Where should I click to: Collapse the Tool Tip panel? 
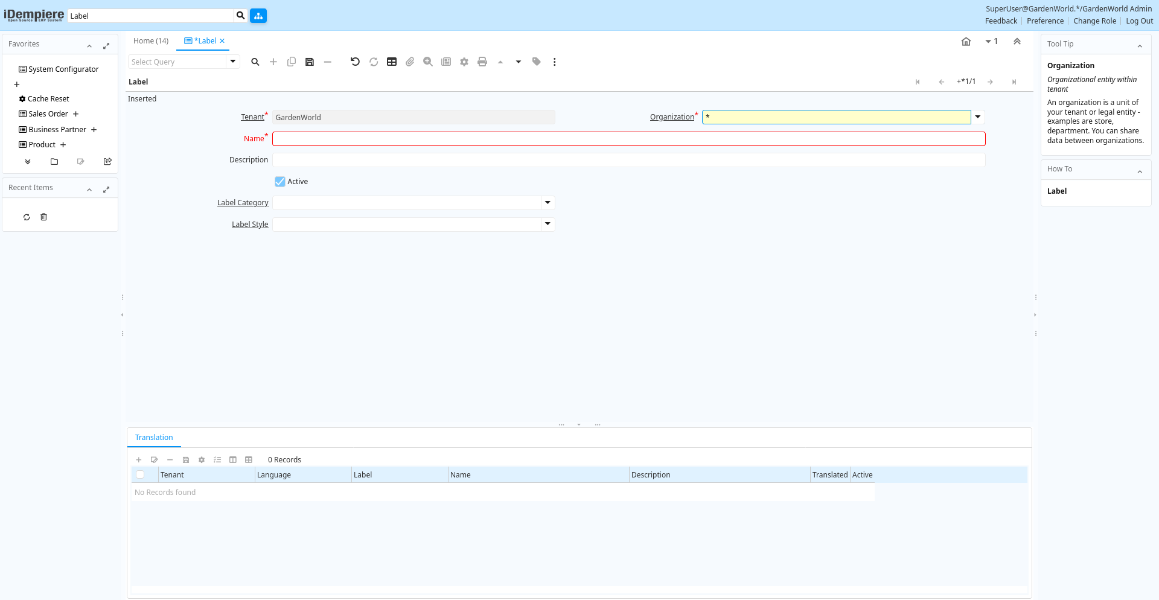point(1140,46)
